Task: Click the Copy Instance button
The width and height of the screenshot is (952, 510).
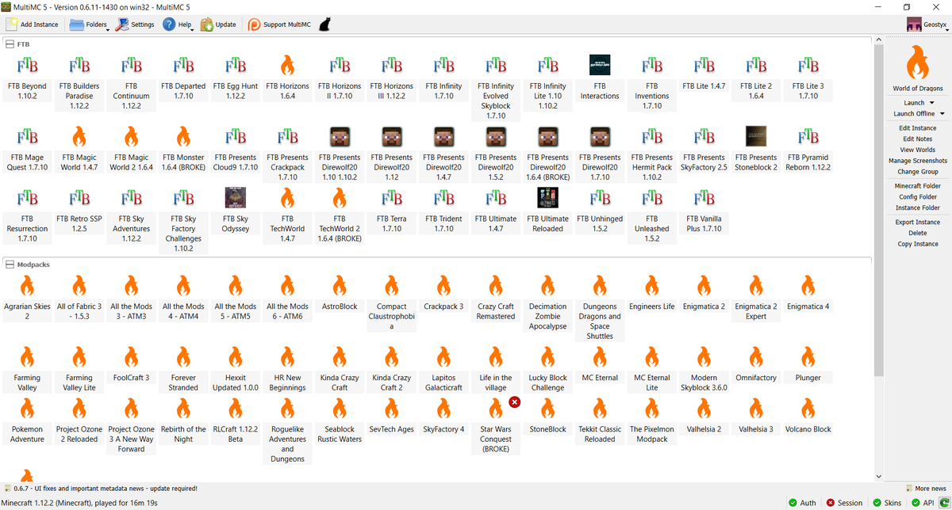Action: (917, 243)
